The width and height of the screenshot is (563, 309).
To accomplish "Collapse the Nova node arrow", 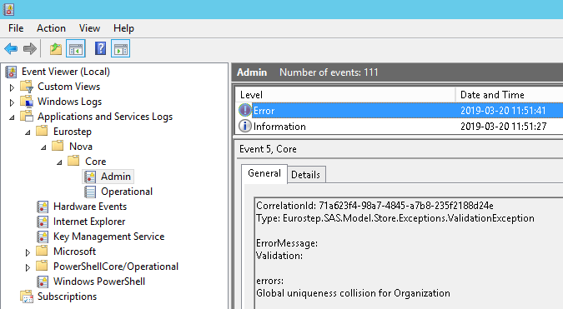I will pos(43,147).
